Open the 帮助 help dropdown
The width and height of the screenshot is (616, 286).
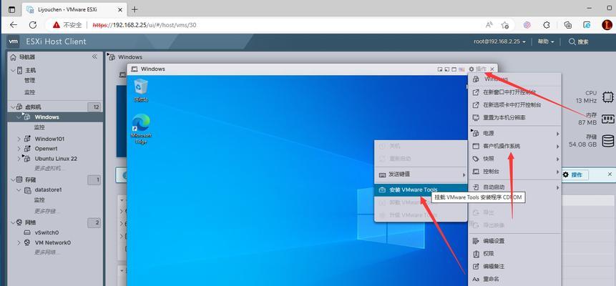pyautogui.click(x=546, y=41)
